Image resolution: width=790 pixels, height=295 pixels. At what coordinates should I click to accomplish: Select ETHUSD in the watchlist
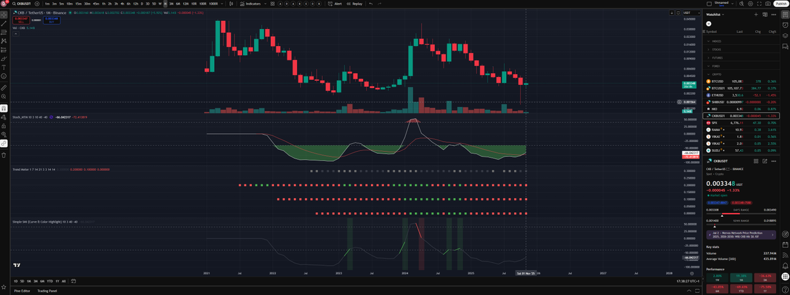[741, 95]
